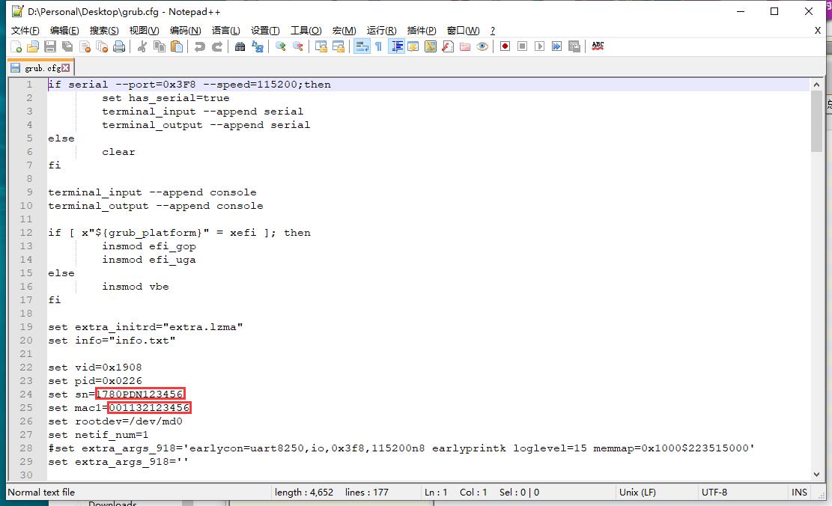This screenshot has height=506, width=832.
Task: Click the sn value L780PDN123456 on line 24
Action: coord(140,394)
